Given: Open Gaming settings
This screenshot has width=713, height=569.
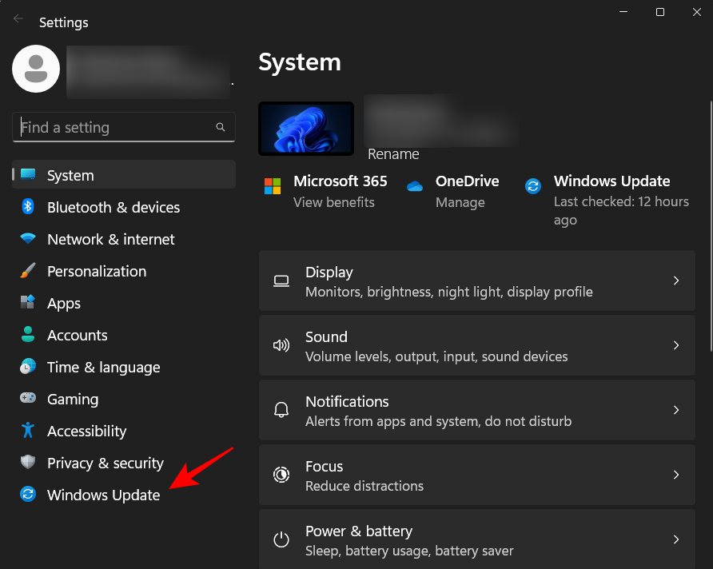Looking at the screenshot, I should [x=124, y=399].
